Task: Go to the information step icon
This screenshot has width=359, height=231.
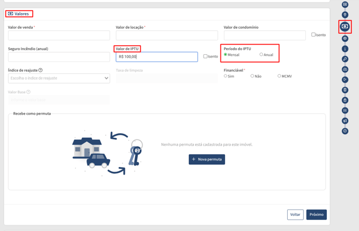Action: [x=345, y=49]
